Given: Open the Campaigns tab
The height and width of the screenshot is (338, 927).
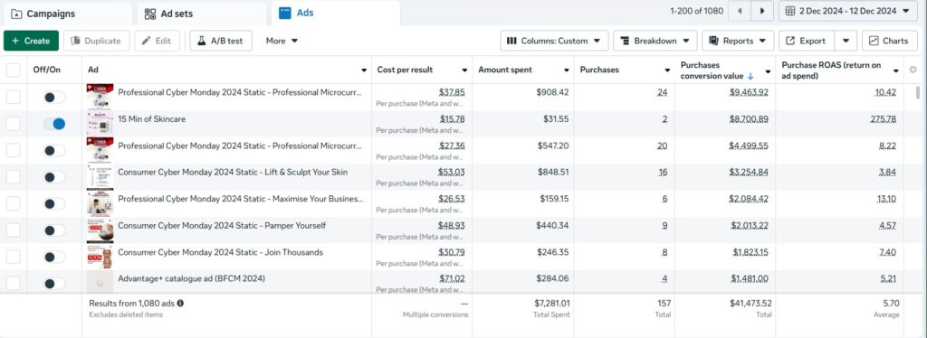Looking at the screenshot, I should [x=66, y=14].
